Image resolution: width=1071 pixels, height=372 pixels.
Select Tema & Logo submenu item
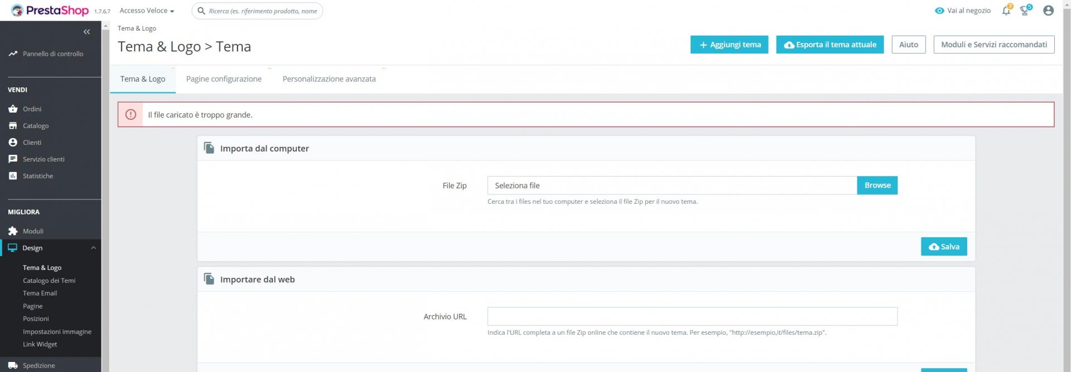(42, 268)
